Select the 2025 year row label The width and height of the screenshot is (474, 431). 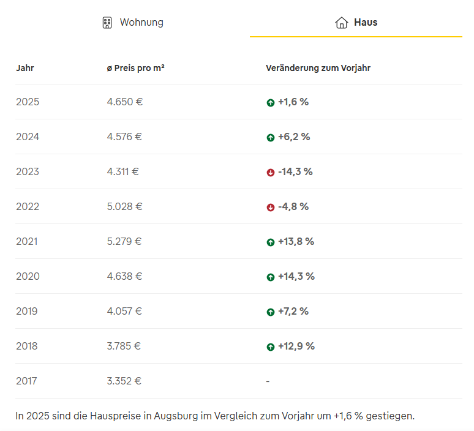point(28,102)
